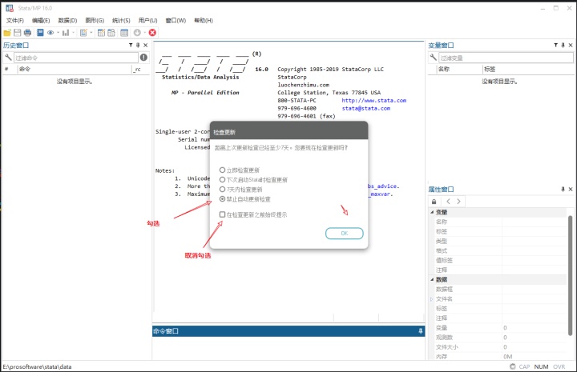Image resolution: width=577 pixels, height=372 pixels.
Task: Collapse the 变量 section in Properties
Action: pyautogui.click(x=432, y=212)
